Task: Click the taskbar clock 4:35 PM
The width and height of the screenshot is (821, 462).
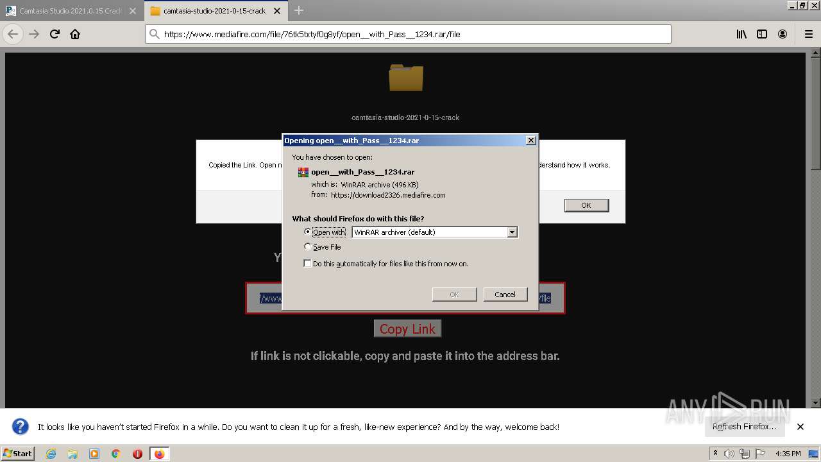Action: coord(788,454)
